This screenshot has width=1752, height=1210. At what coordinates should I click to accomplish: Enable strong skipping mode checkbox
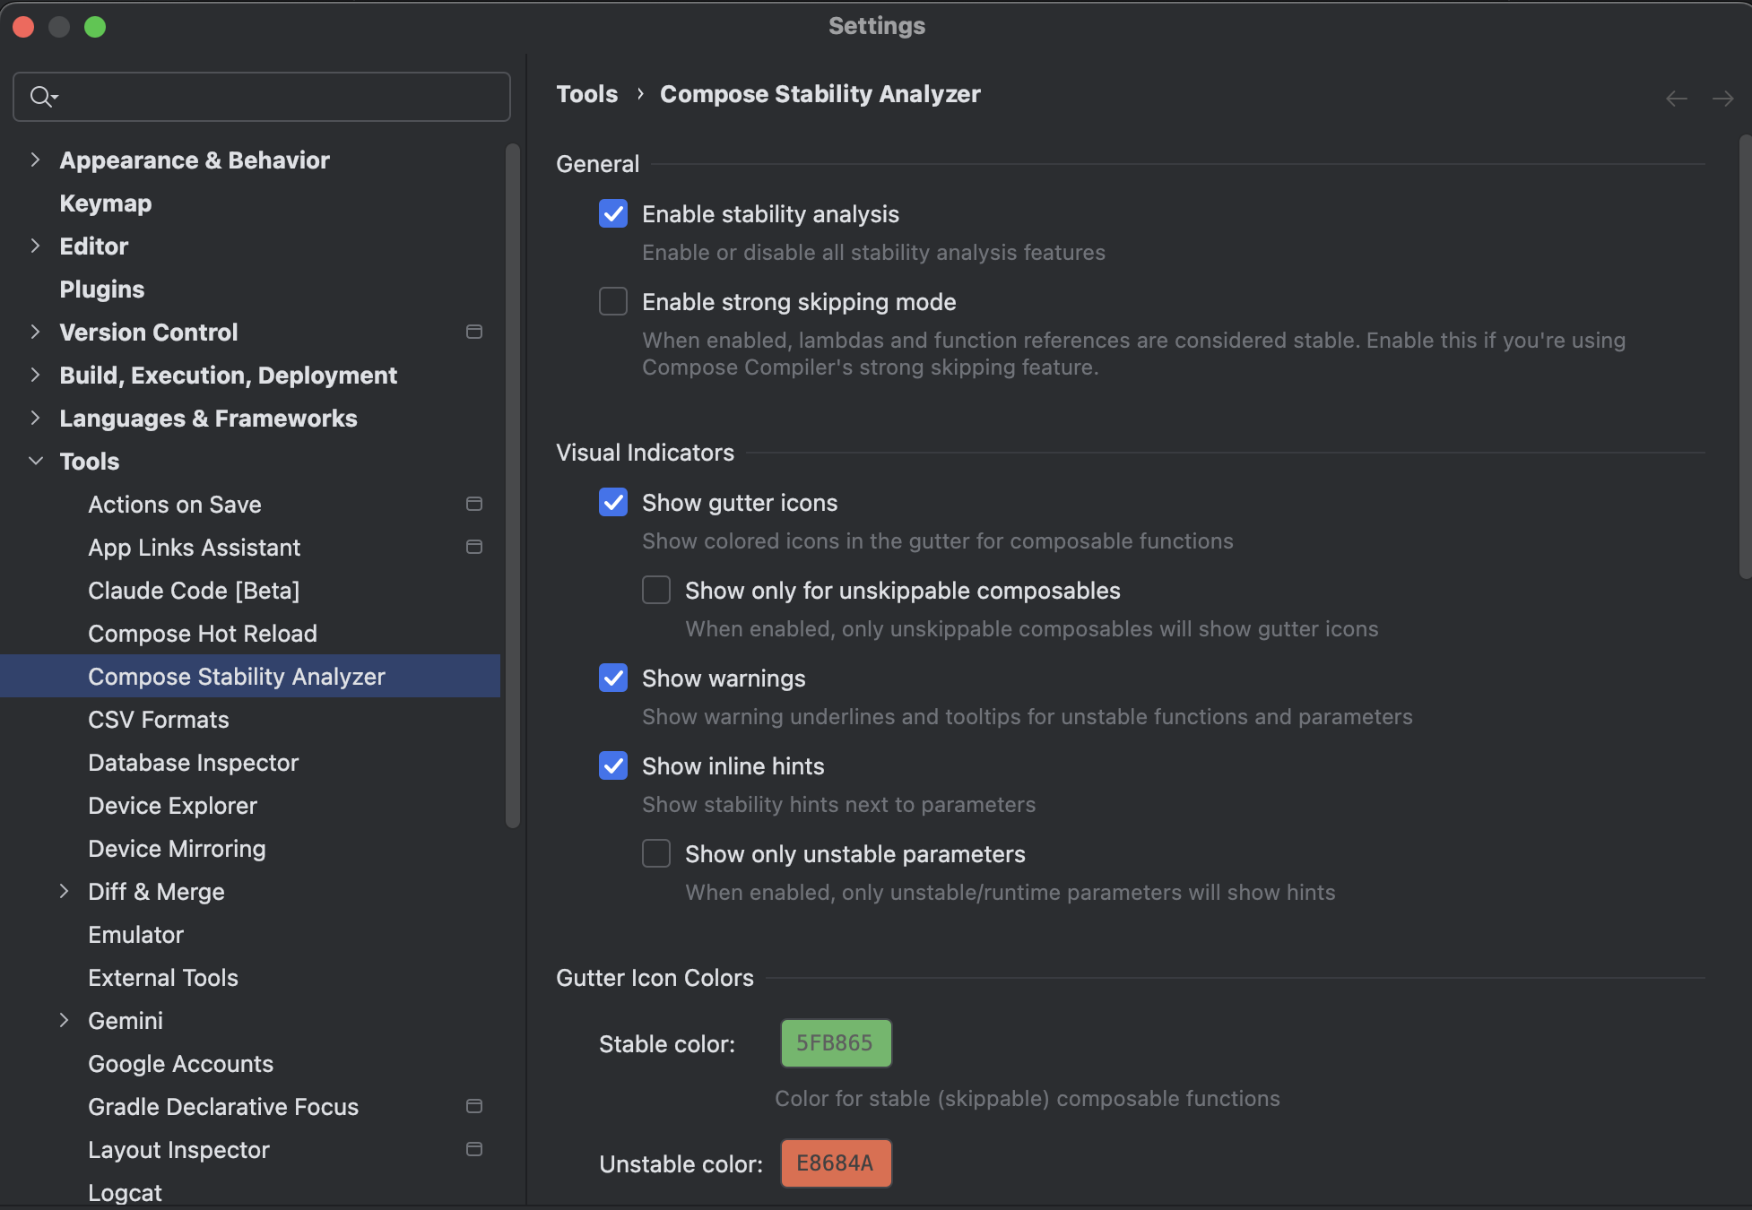tap(613, 301)
